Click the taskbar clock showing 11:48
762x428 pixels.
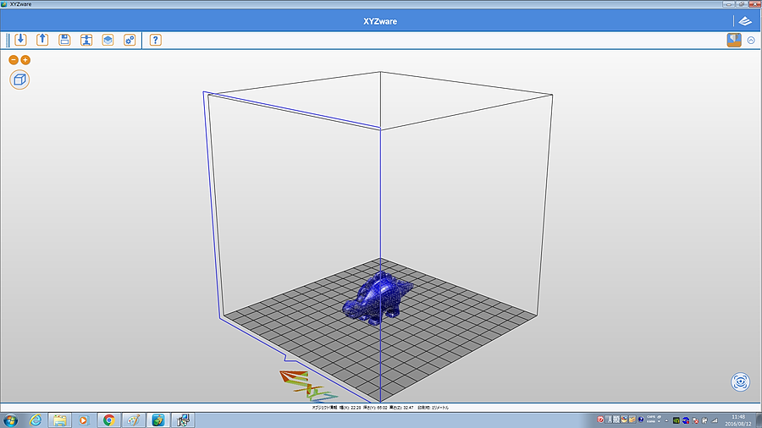click(738, 420)
